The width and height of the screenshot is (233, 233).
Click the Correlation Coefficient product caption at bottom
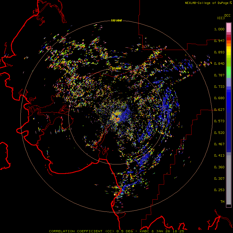pos(116,231)
